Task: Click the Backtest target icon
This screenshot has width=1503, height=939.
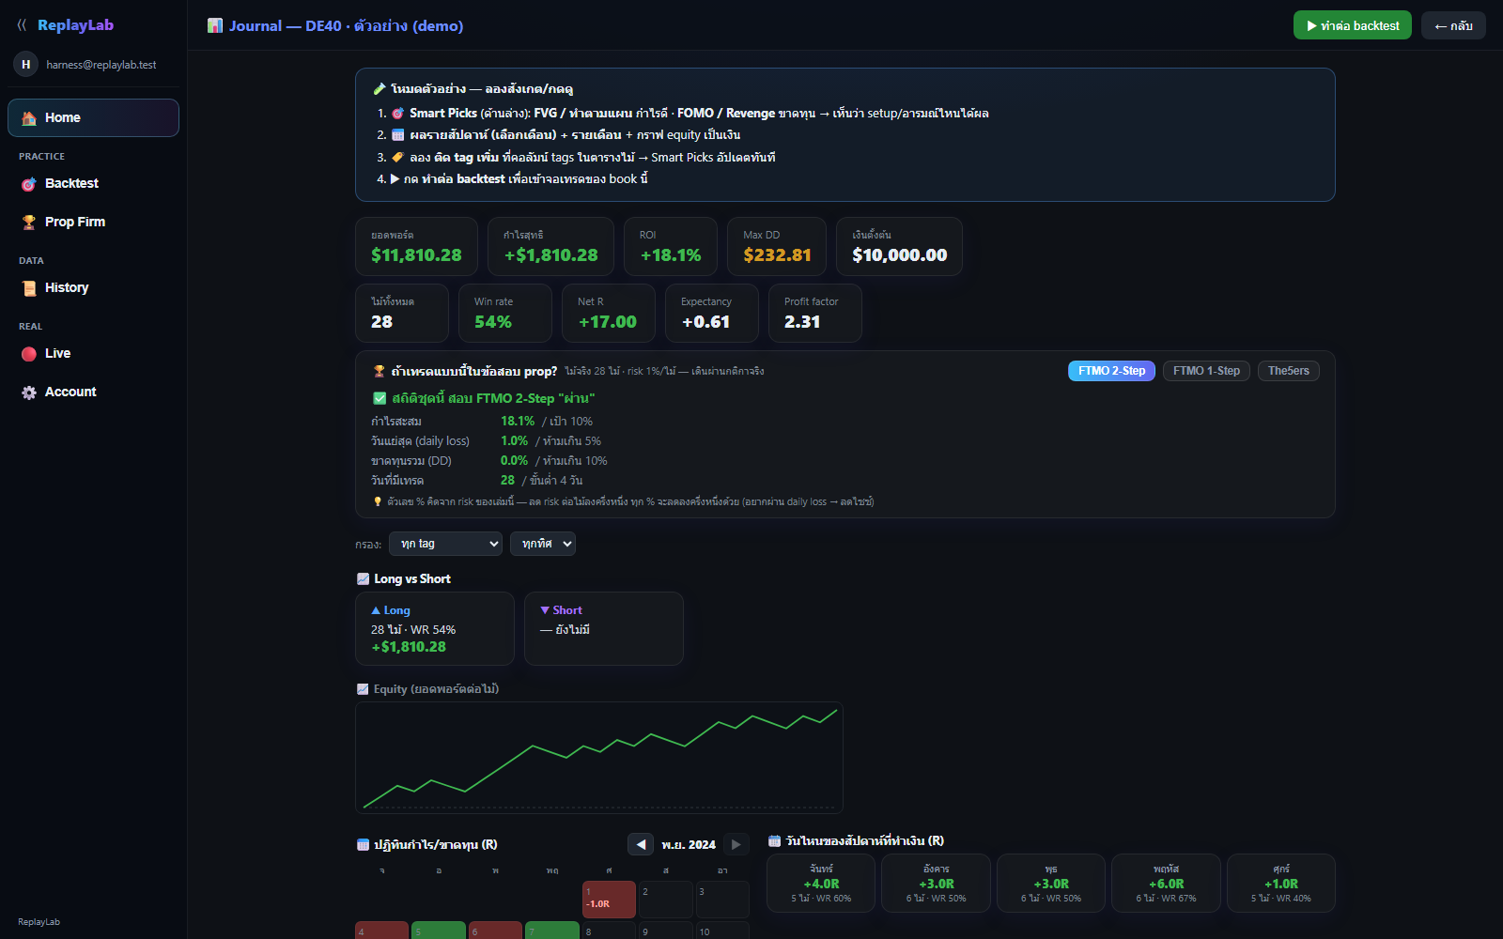Action: [29, 184]
